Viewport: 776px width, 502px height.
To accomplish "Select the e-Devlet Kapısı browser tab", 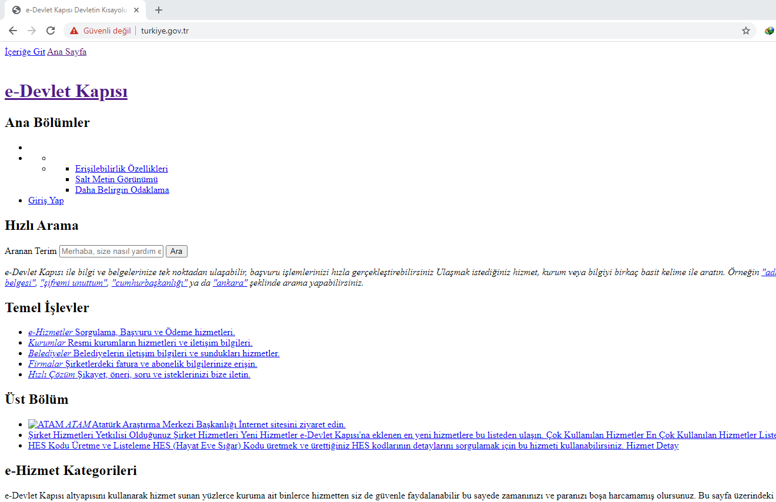I will click(x=75, y=10).
